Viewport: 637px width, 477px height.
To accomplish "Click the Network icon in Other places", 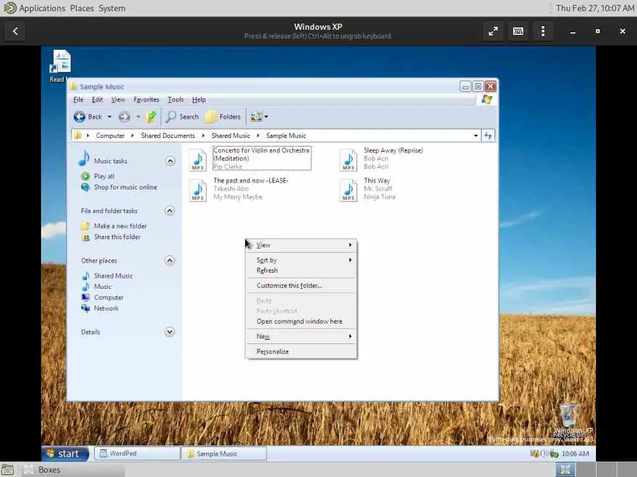I will click(x=85, y=308).
